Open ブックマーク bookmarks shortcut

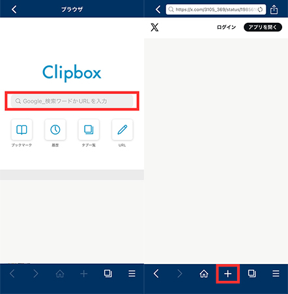22,130
